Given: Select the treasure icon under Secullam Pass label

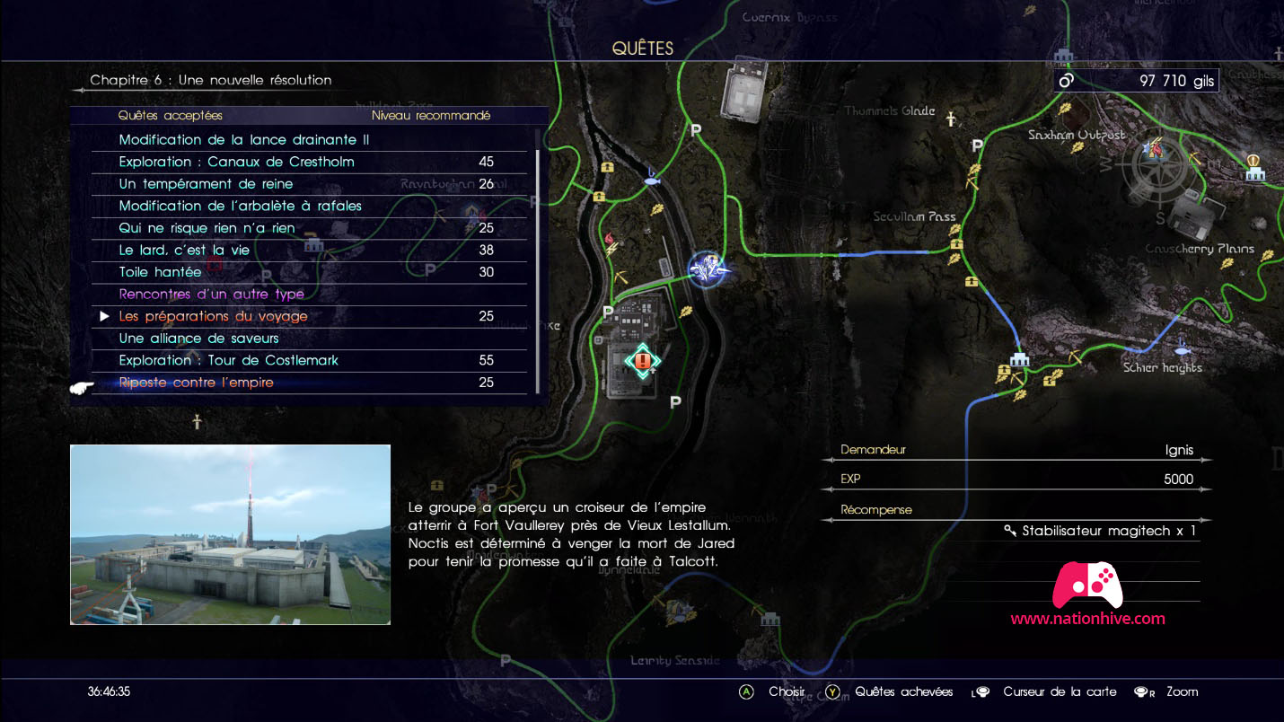Looking at the screenshot, I should (x=956, y=243).
